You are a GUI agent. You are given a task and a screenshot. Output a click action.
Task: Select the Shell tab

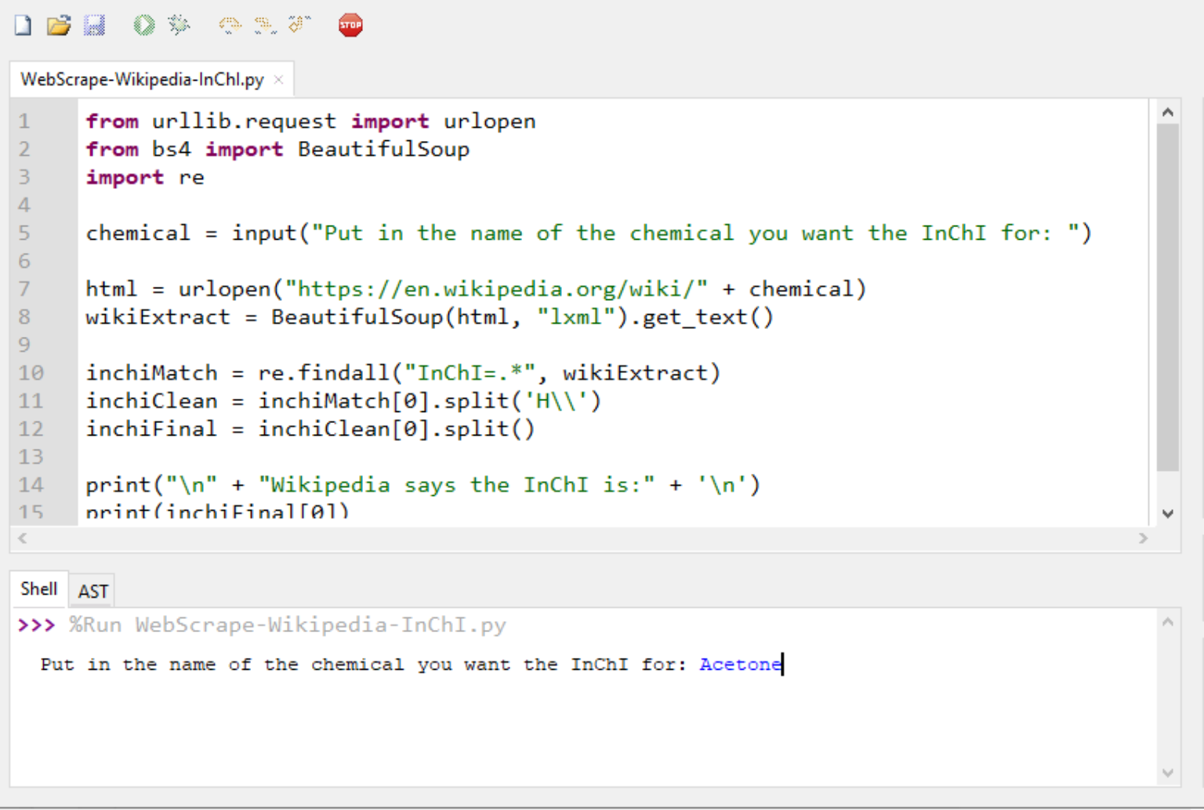(38, 589)
